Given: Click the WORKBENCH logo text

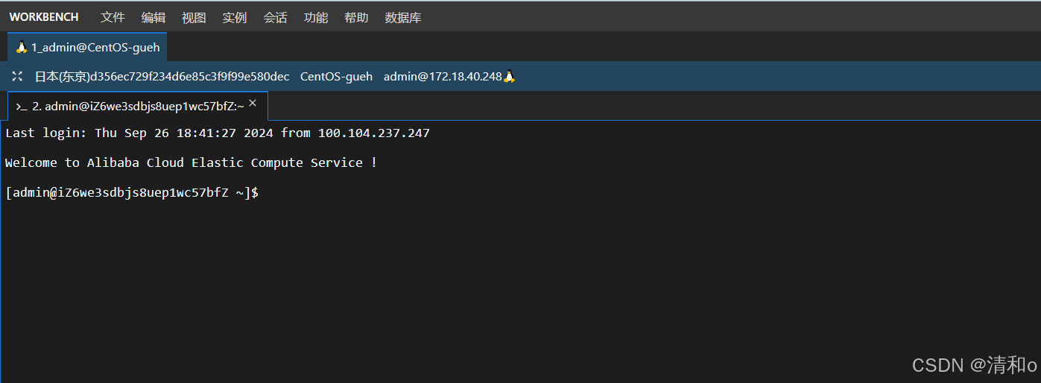Looking at the screenshot, I should pos(44,17).
